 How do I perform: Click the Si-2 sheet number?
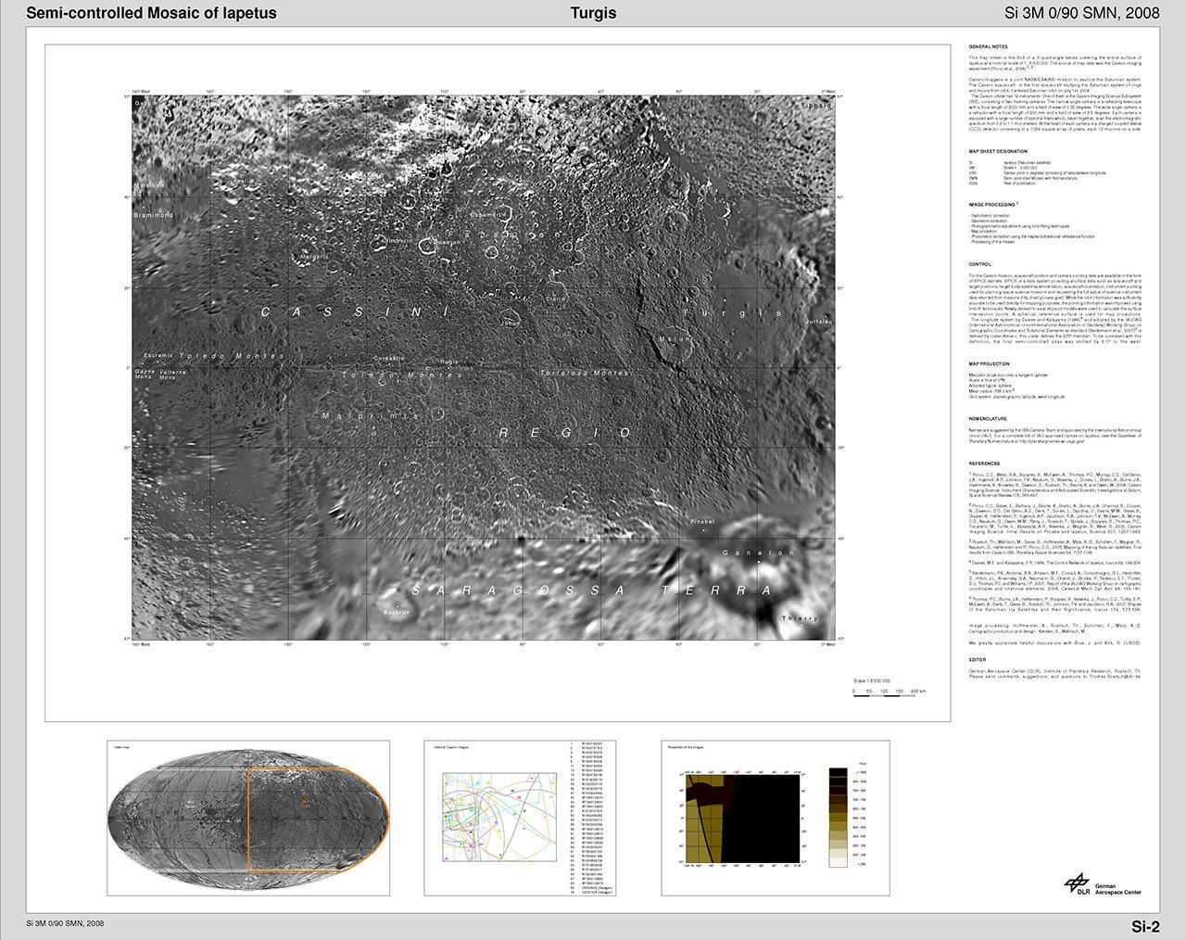tap(1145, 926)
